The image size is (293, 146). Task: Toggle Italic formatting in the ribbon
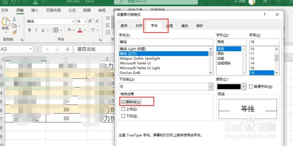pyautogui.click(x=36, y=30)
